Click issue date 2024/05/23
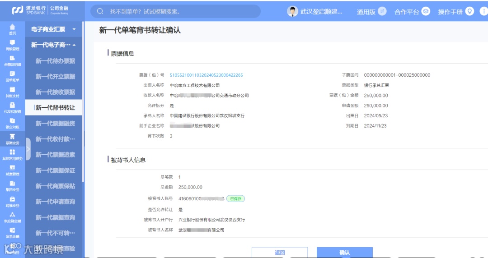This screenshot has height=258, width=488. [x=375, y=115]
